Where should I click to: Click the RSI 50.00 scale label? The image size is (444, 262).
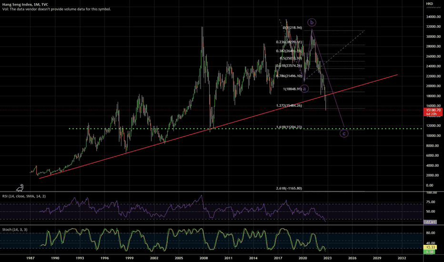pyautogui.click(x=430, y=212)
